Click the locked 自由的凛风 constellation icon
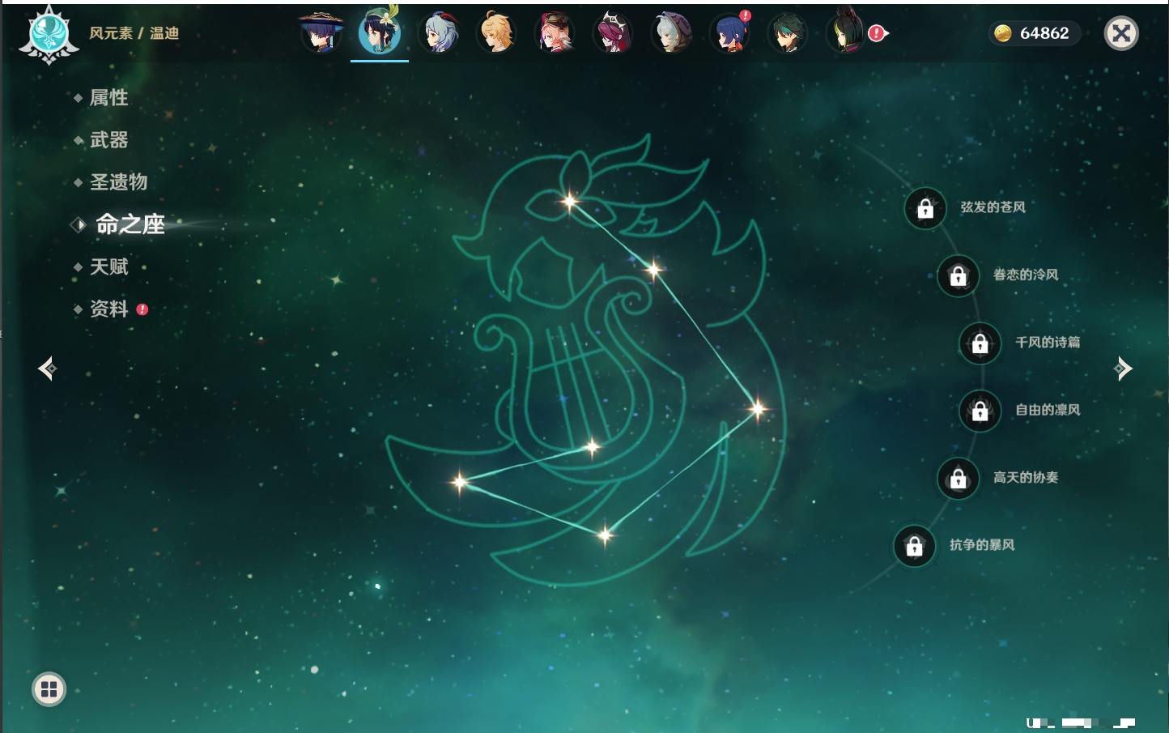 click(x=980, y=411)
